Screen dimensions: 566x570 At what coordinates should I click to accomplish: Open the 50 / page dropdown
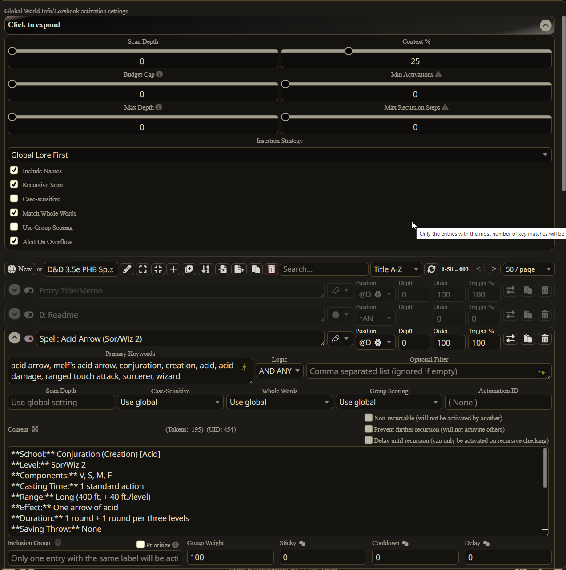(529, 269)
